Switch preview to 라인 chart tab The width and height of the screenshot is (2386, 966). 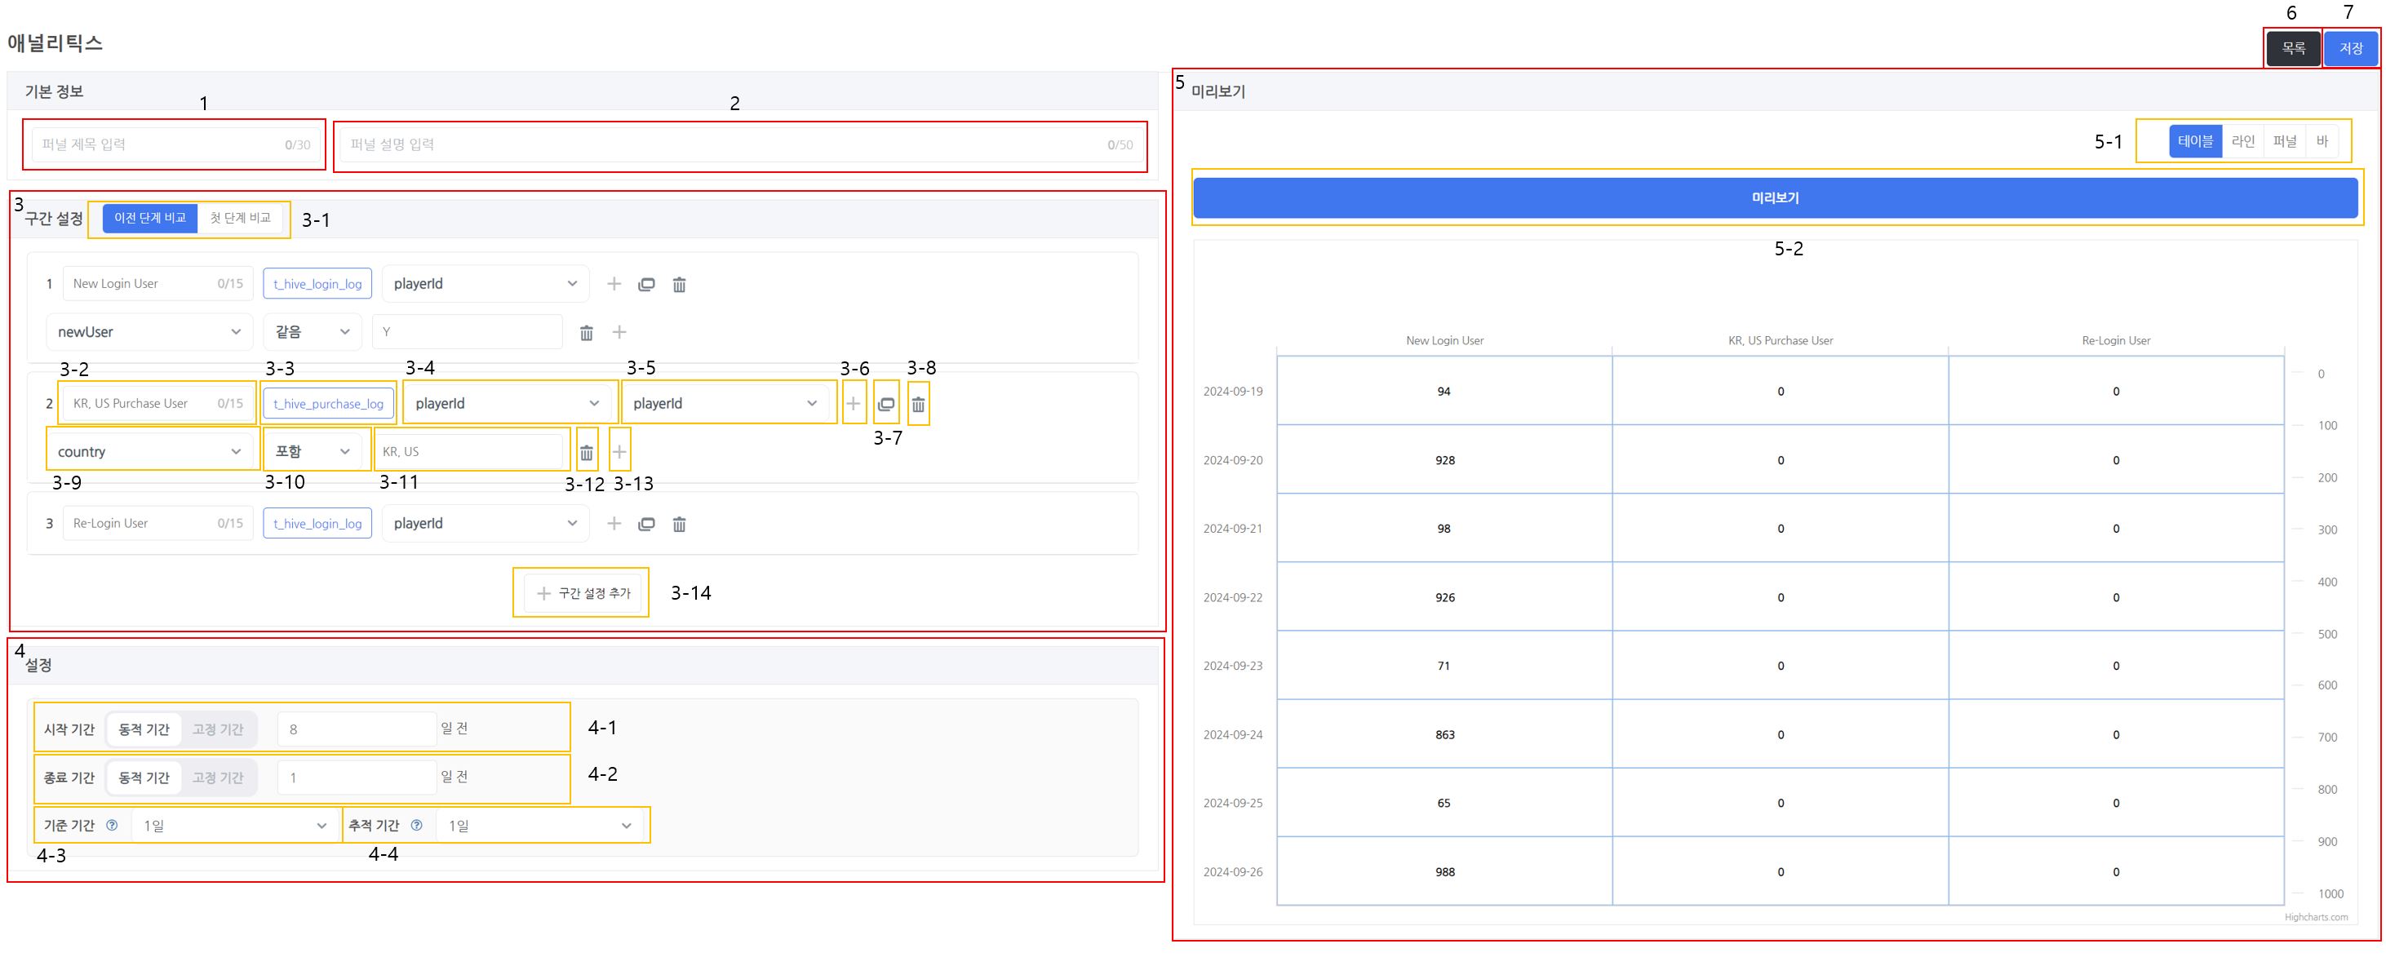2242,141
